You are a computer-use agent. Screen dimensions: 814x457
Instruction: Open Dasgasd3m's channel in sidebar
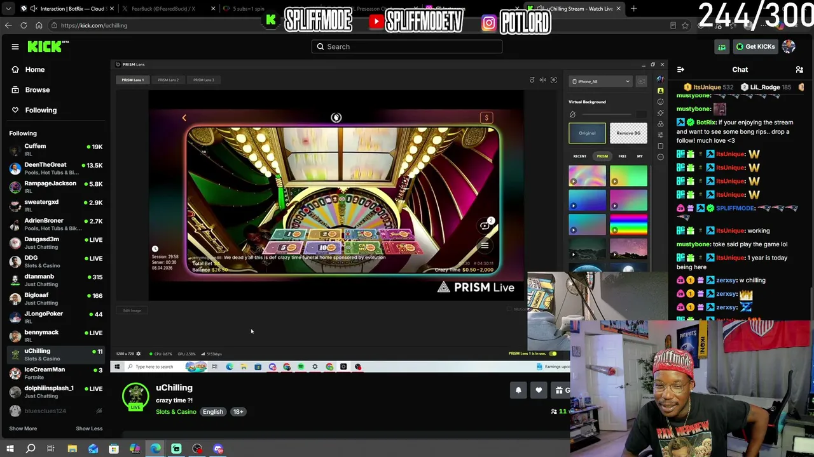pyautogui.click(x=56, y=242)
